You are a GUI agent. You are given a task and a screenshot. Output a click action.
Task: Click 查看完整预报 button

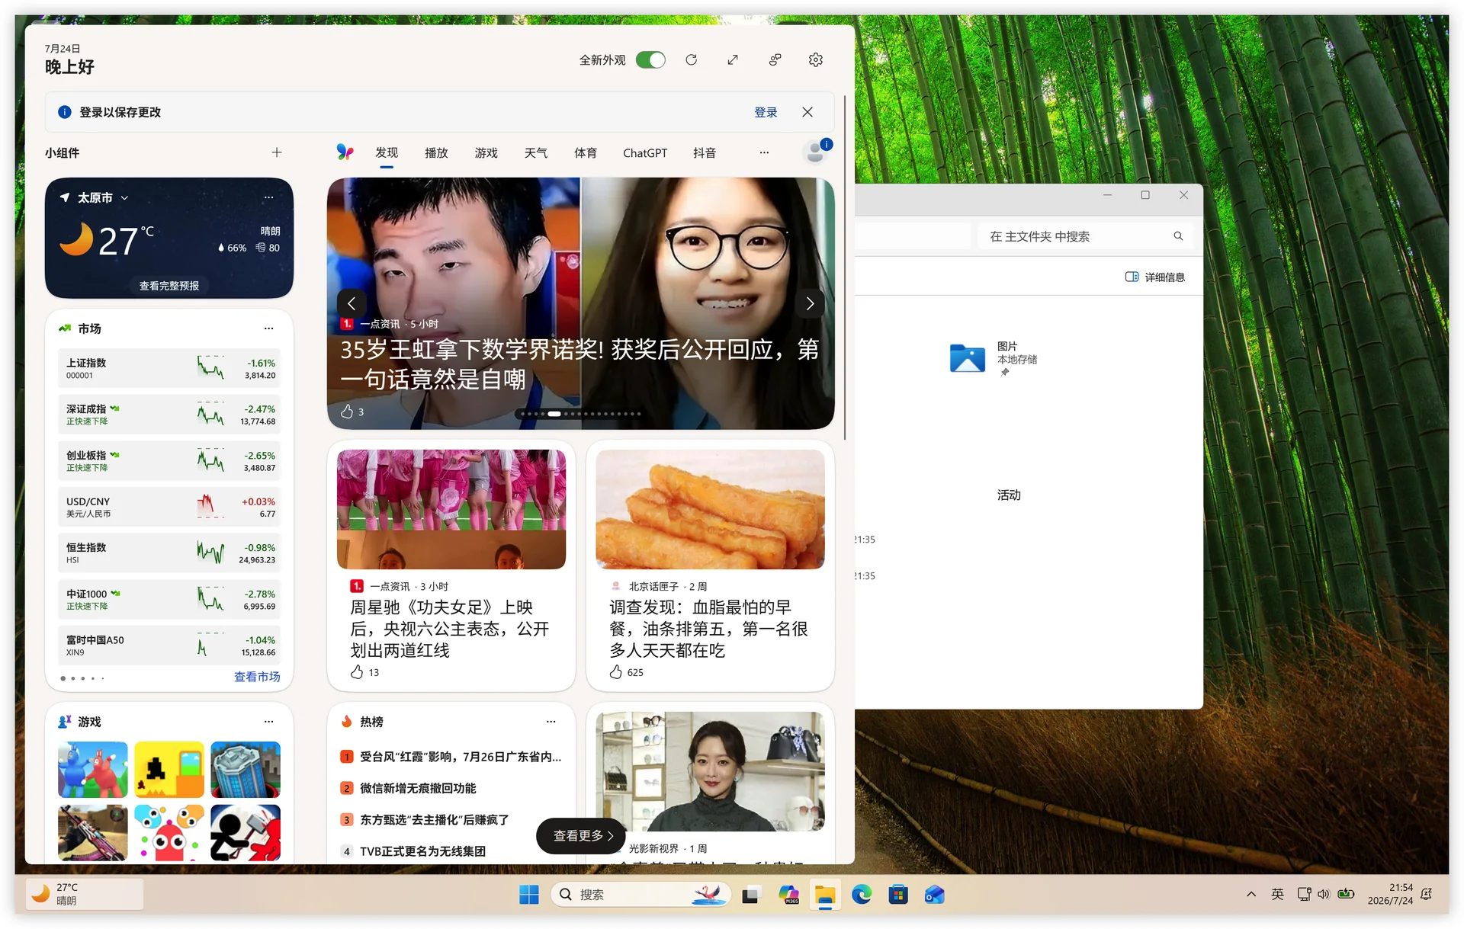click(x=169, y=286)
